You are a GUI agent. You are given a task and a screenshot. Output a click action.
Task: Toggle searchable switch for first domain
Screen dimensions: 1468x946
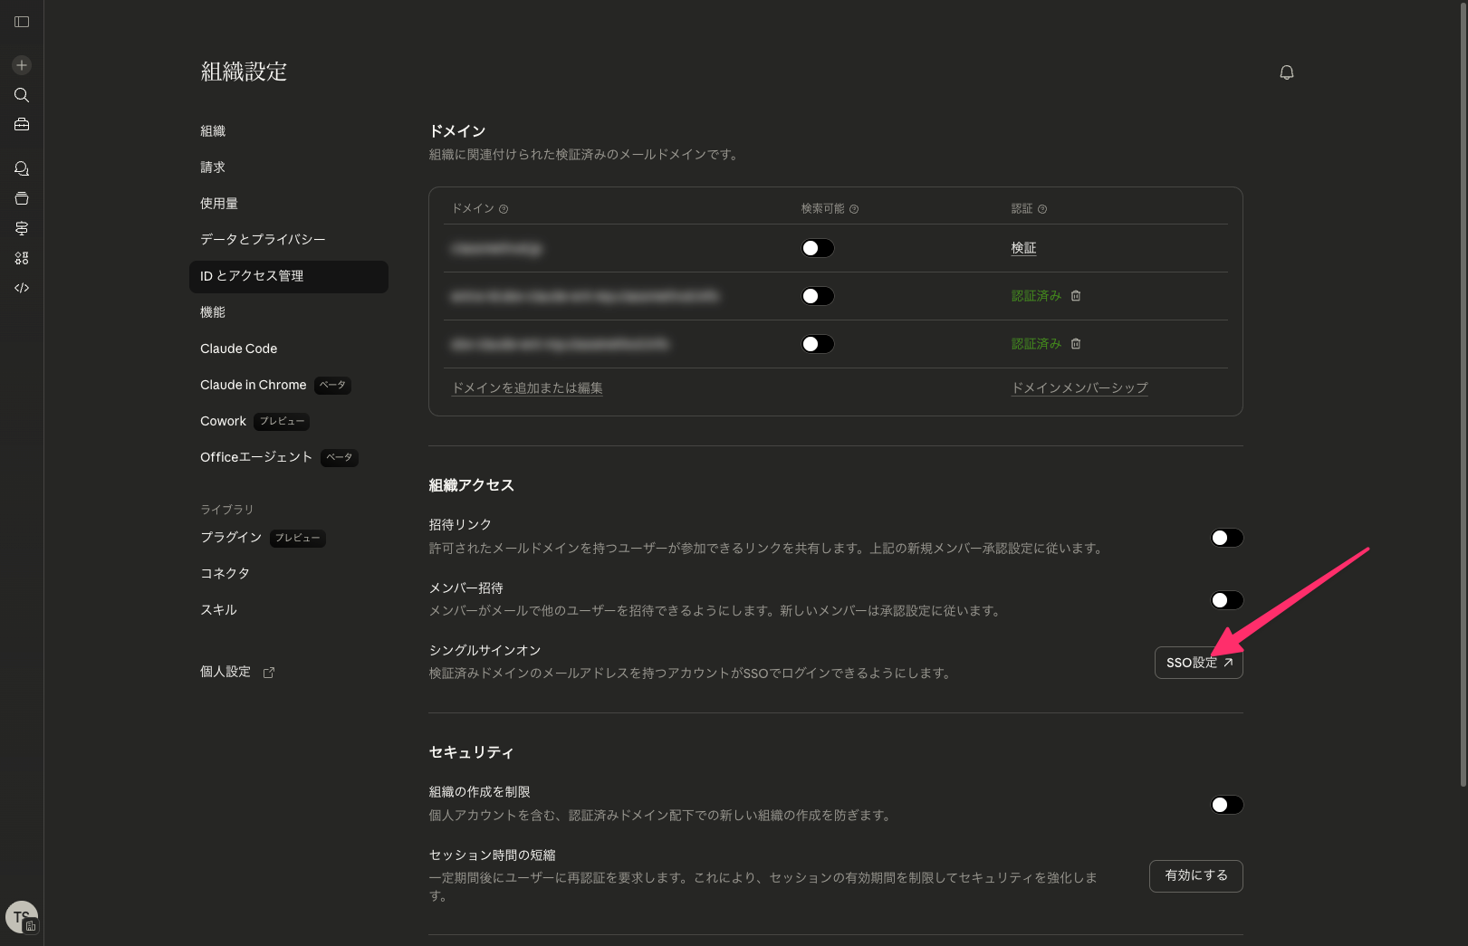[817, 248]
